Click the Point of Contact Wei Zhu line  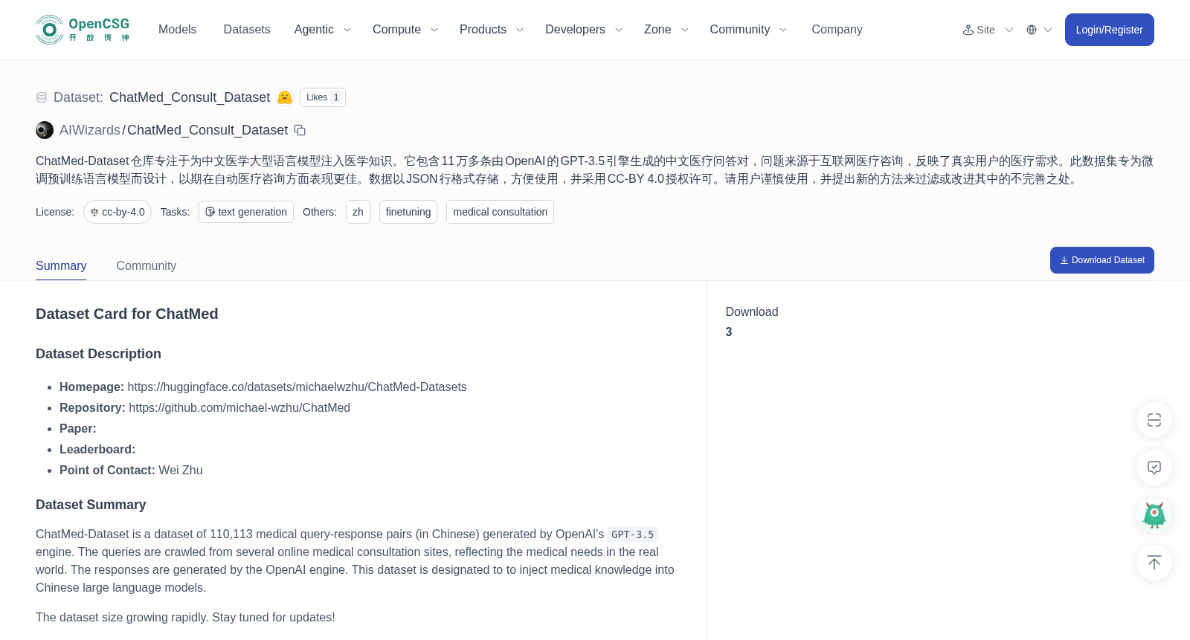[131, 470]
